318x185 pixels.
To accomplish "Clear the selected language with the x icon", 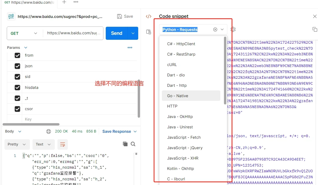I will [x=215, y=30].
